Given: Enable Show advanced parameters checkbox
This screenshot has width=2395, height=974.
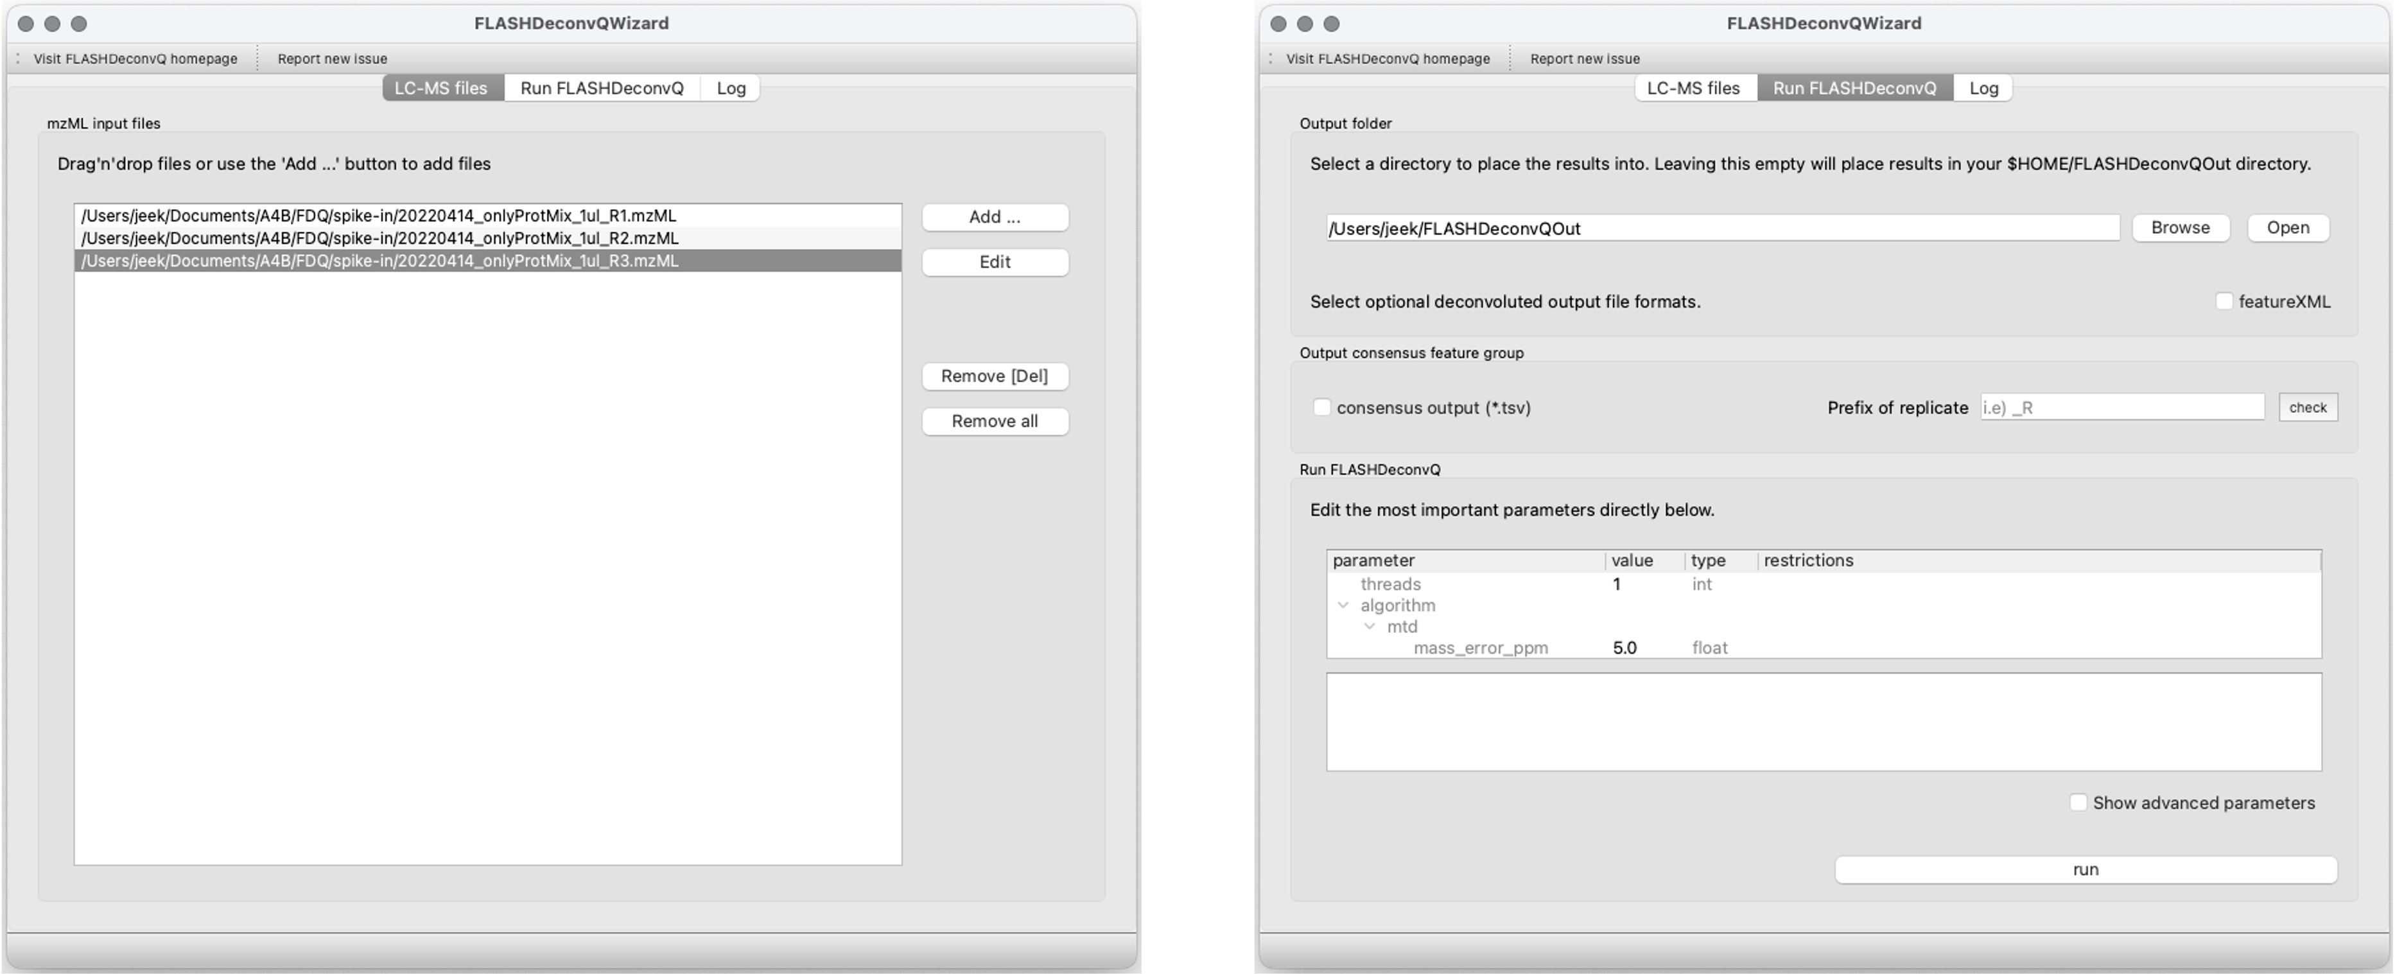Looking at the screenshot, I should (x=2078, y=802).
